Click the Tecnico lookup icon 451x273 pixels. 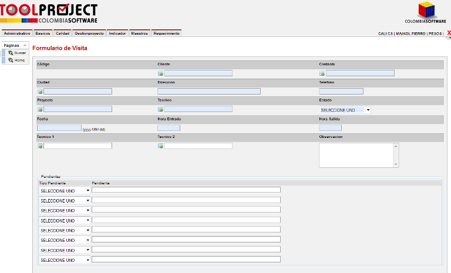(x=160, y=109)
